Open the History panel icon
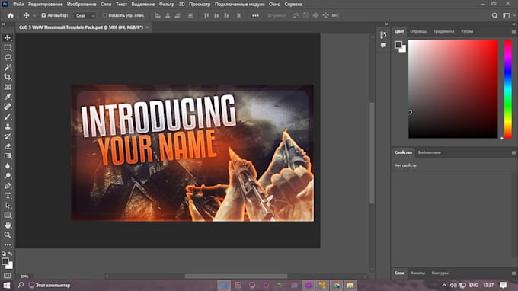 pos(383,35)
